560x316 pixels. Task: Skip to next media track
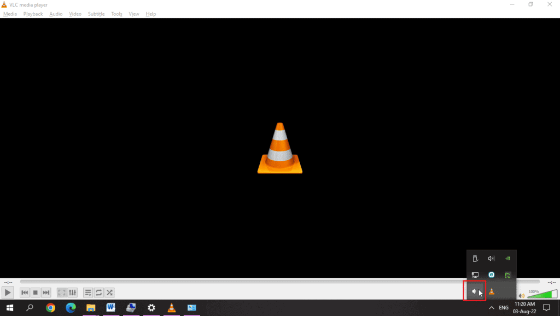(46, 292)
